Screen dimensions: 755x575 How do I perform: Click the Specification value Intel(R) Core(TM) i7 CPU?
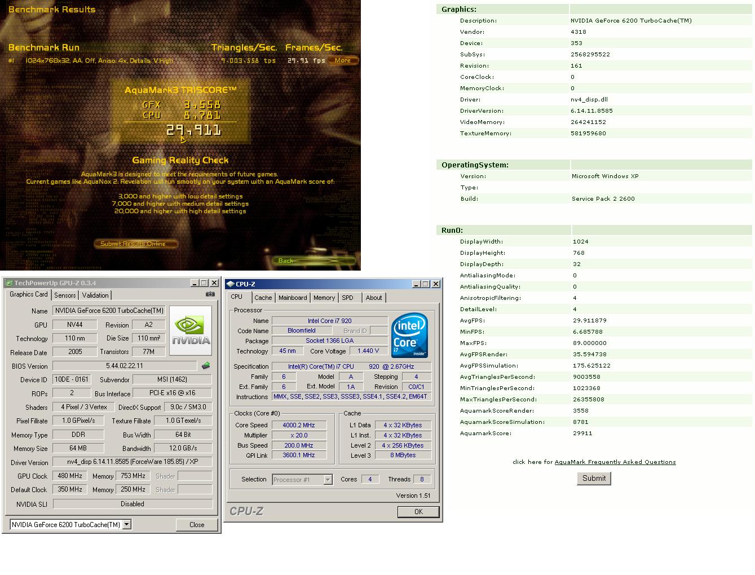pos(352,366)
